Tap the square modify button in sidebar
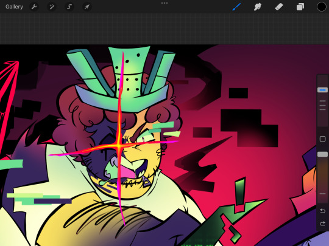This screenshot has width=329, height=246. (322, 139)
